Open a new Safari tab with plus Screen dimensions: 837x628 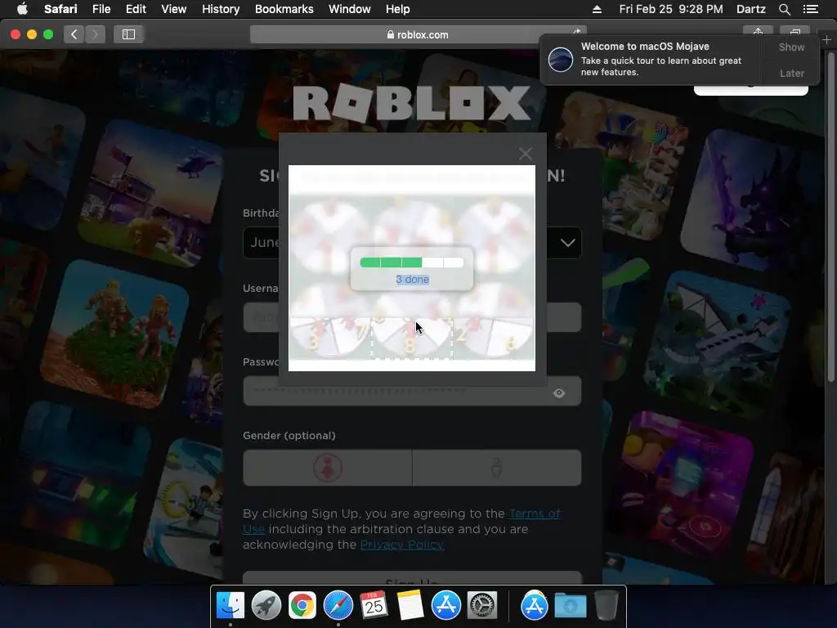click(827, 39)
